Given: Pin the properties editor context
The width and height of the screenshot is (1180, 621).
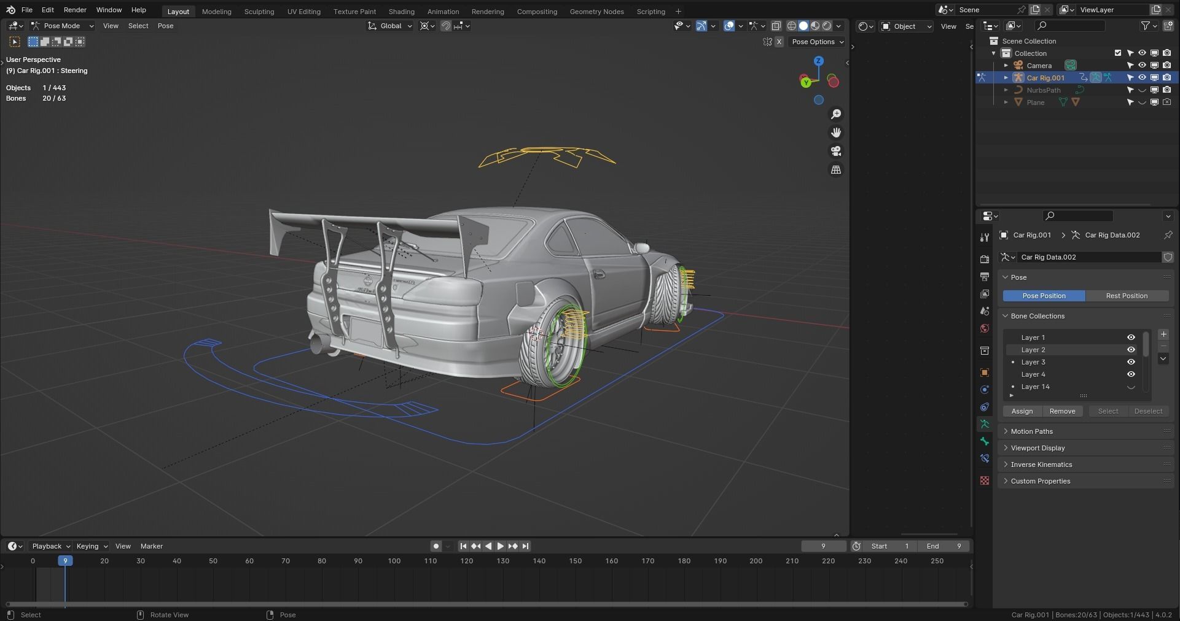Looking at the screenshot, I should pos(1168,235).
